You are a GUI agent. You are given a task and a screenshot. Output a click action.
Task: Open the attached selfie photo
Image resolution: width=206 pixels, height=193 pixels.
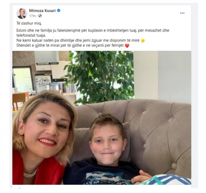pos(102,118)
